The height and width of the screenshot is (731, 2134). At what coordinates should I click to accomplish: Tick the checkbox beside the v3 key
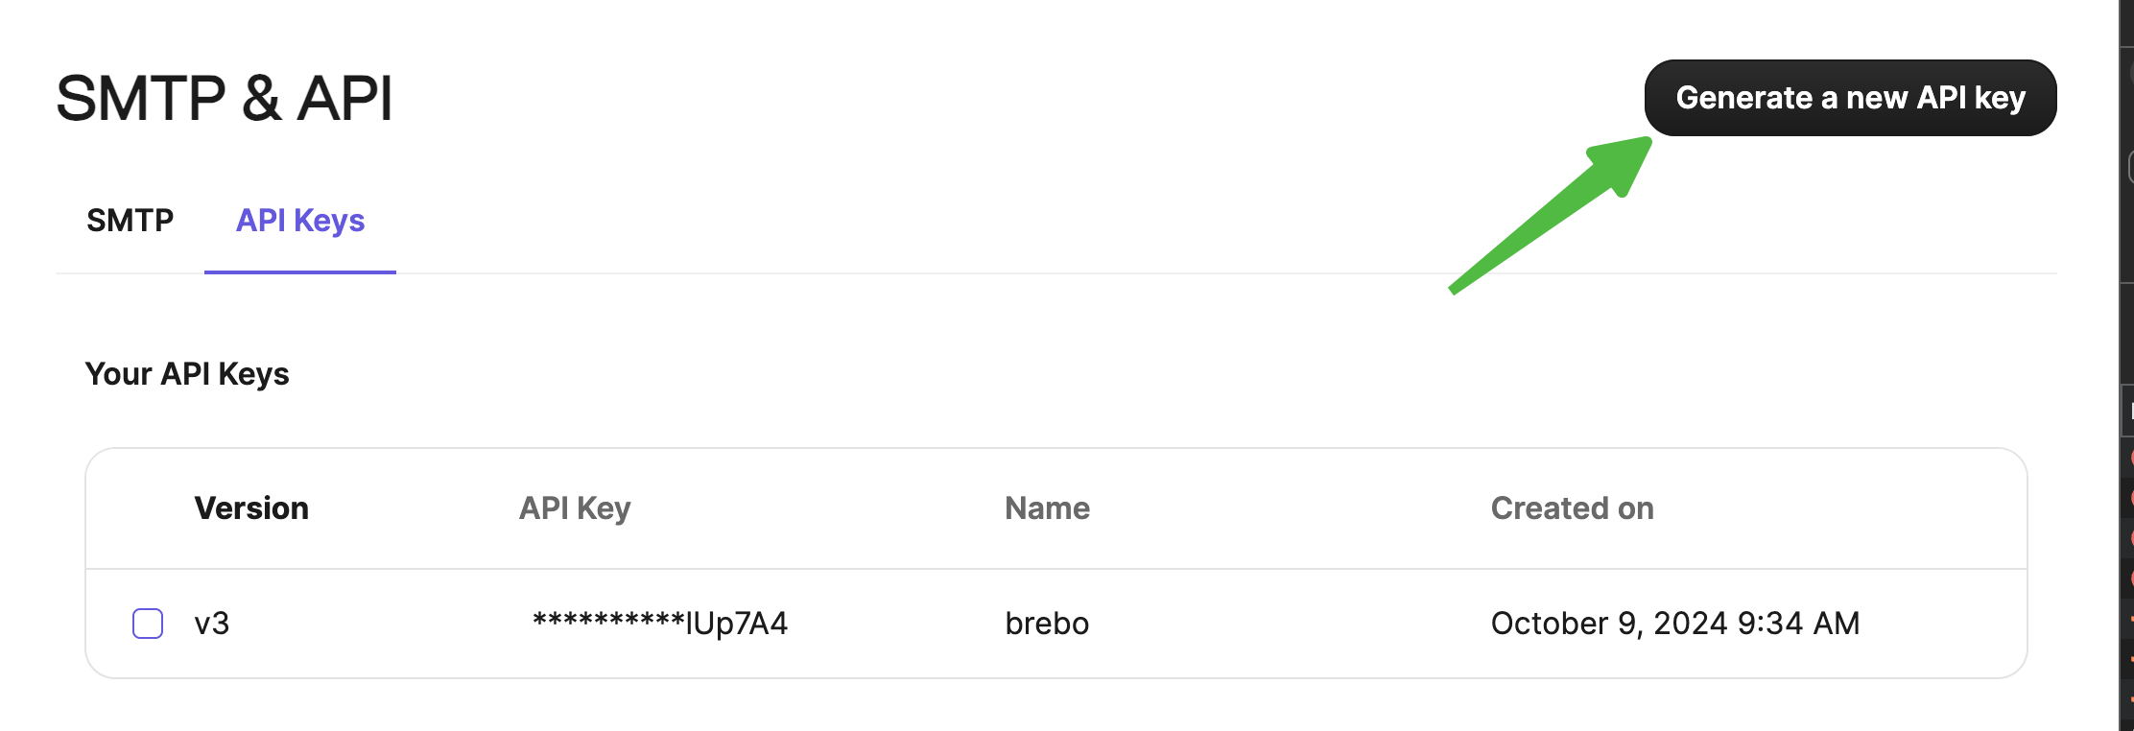coord(148,624)
